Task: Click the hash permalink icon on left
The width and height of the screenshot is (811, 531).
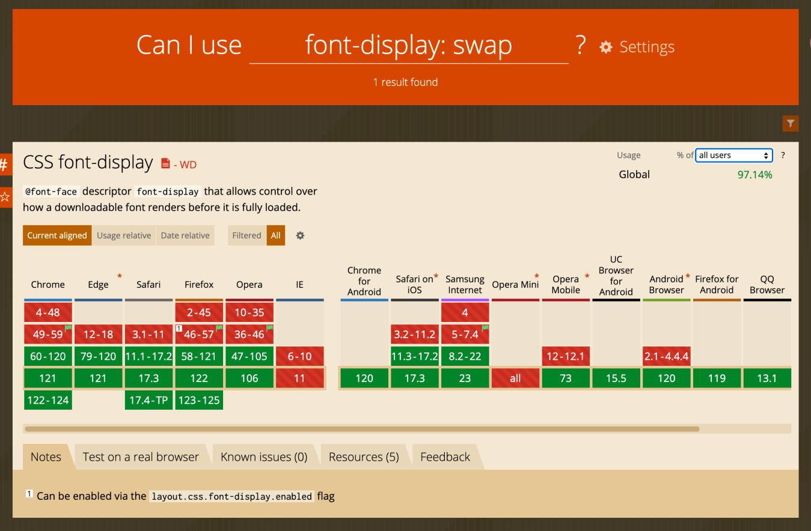Action: [5, 164]
